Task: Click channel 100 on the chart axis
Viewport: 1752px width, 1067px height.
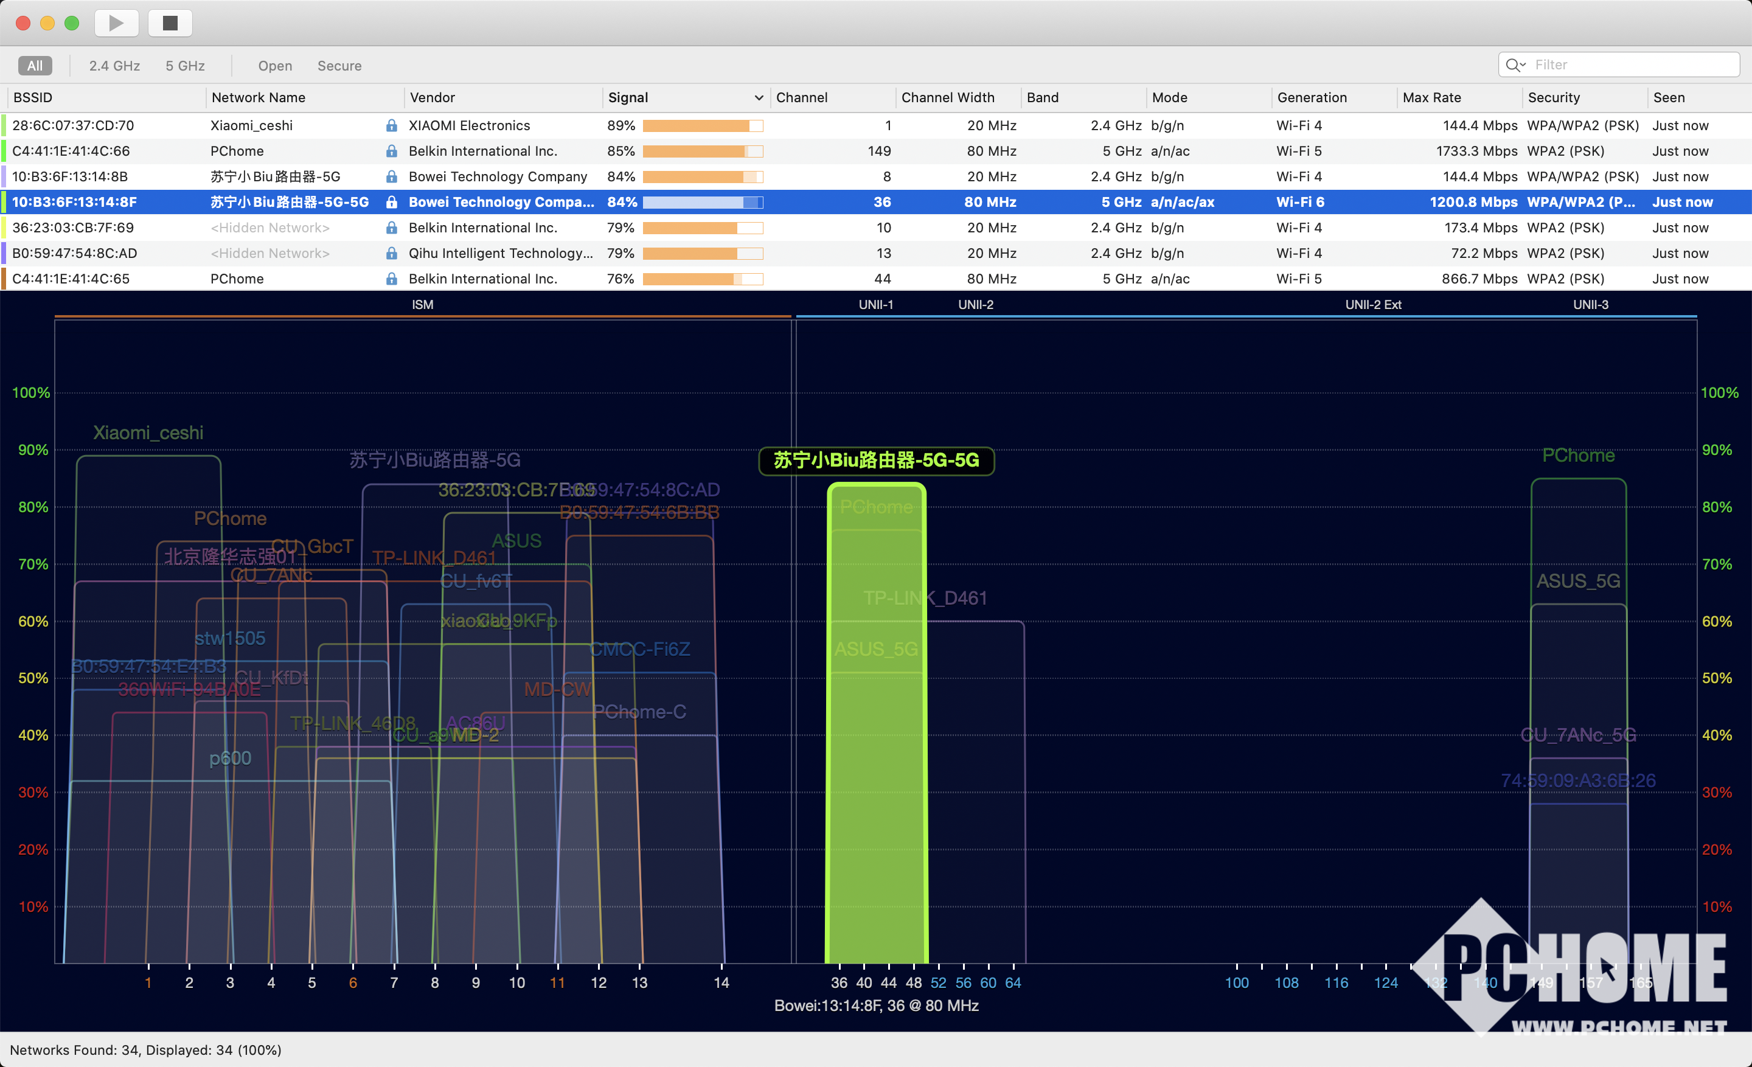Action: coord(1237,982)
